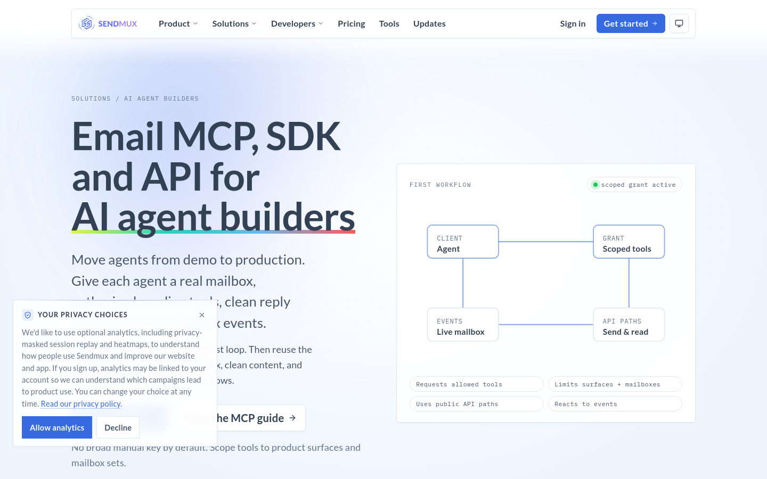
Task: Select the CLIENT Agent node
Action: click(x=463, y=242)
